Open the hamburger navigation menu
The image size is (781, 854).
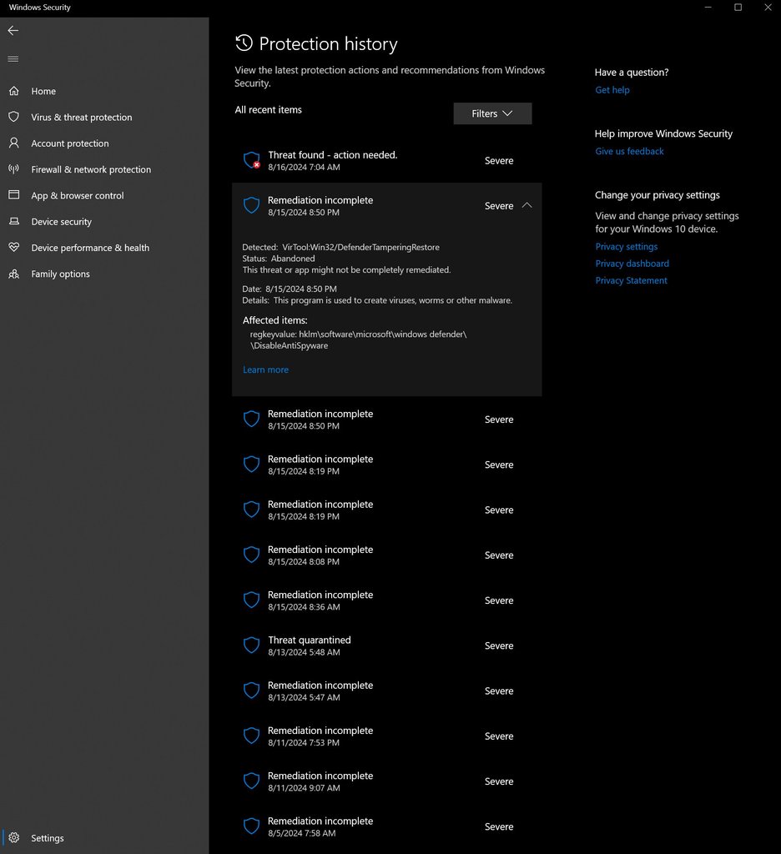coord(13,59)
